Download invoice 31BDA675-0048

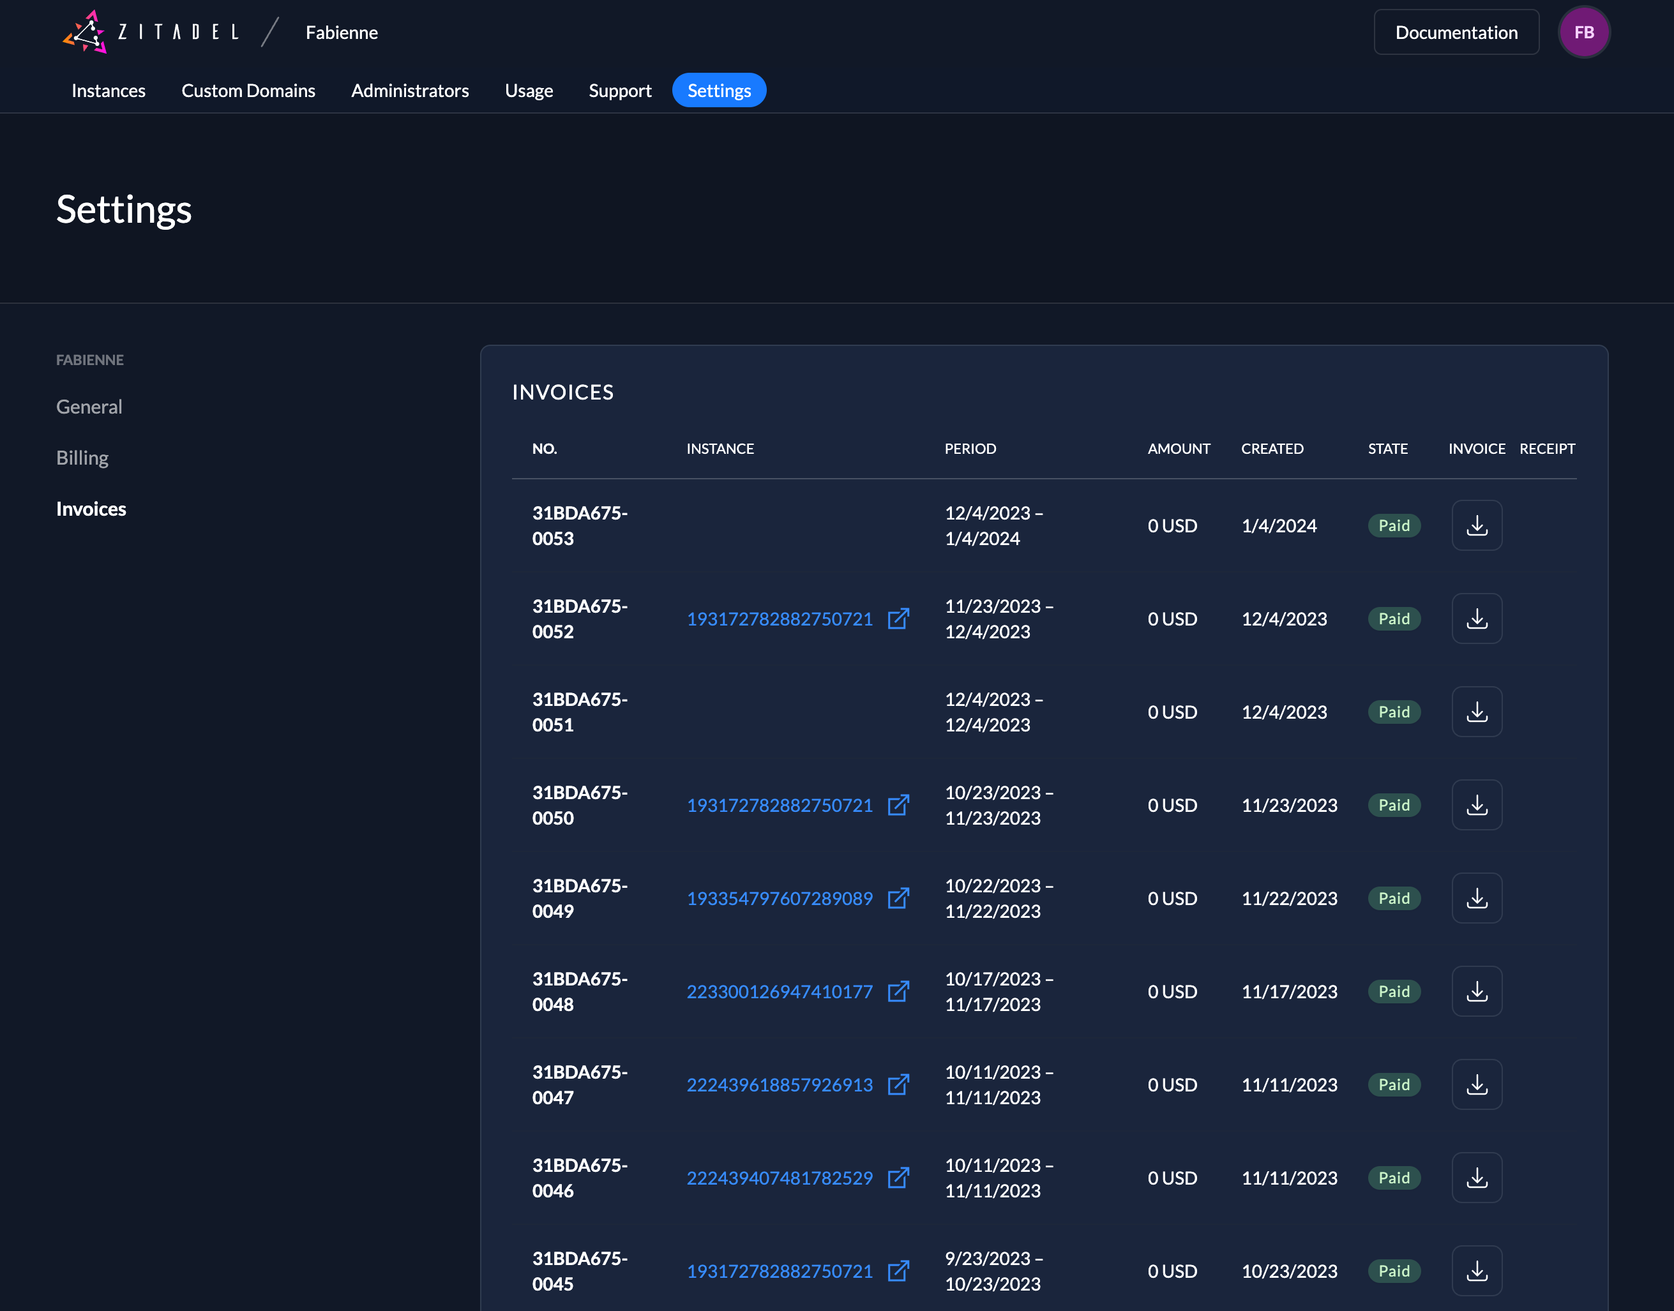coord(1477,992)
